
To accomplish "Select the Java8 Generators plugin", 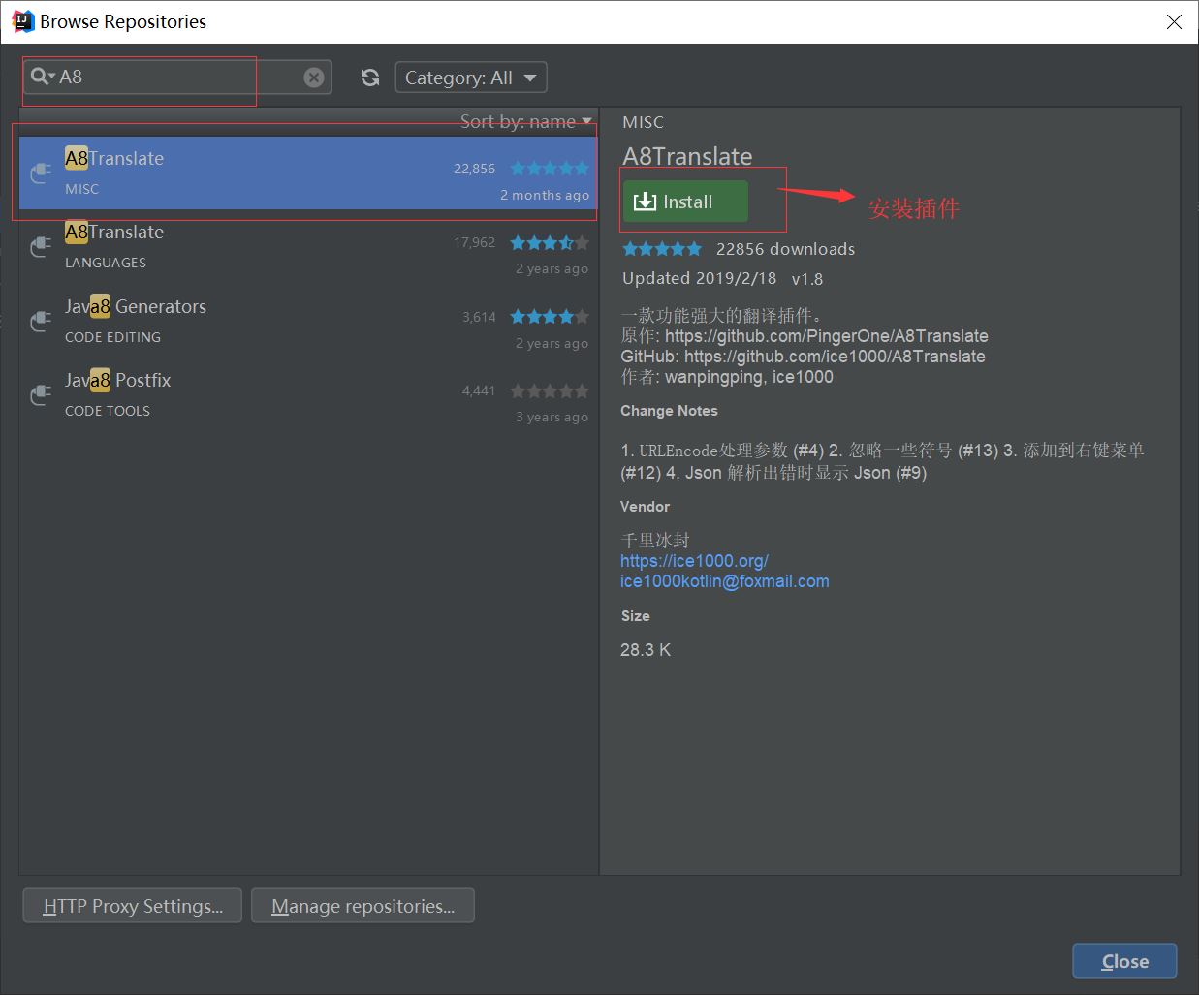I will [308, 321].
